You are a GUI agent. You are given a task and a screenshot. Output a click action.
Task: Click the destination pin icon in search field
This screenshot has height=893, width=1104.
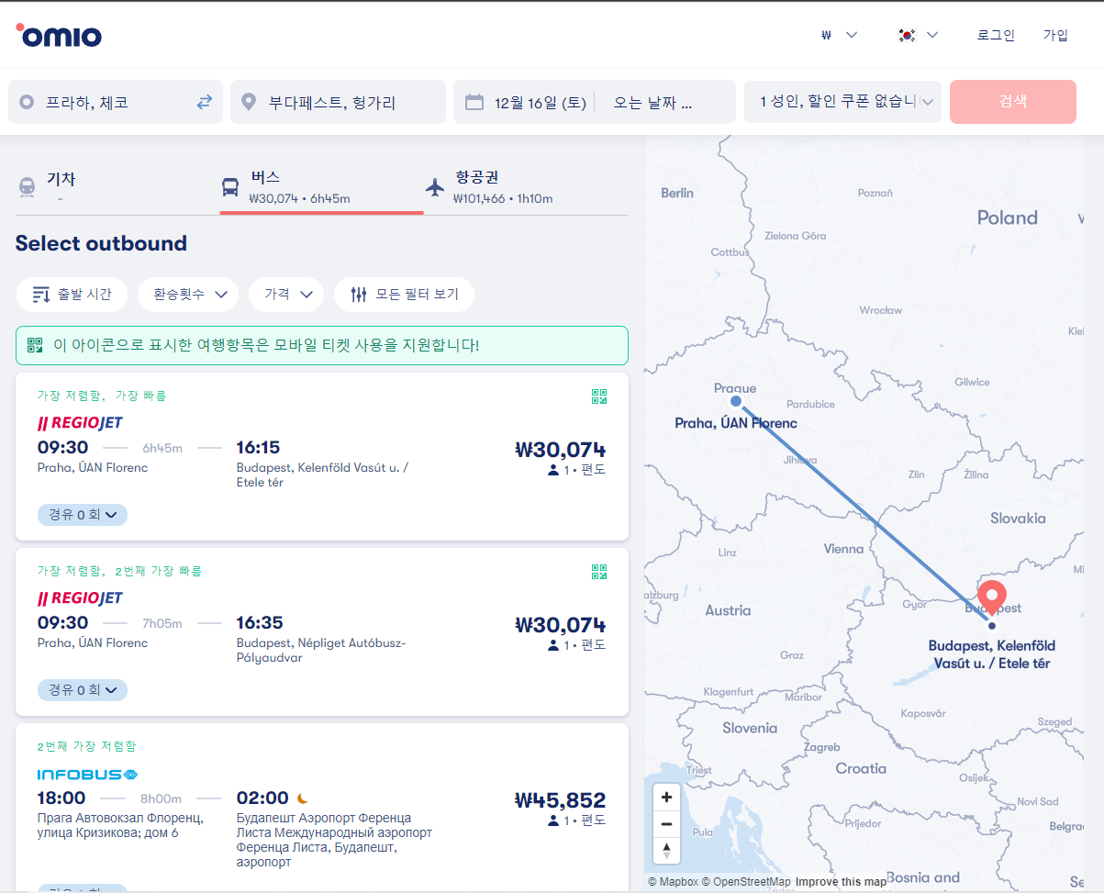[x=248, y=102]
